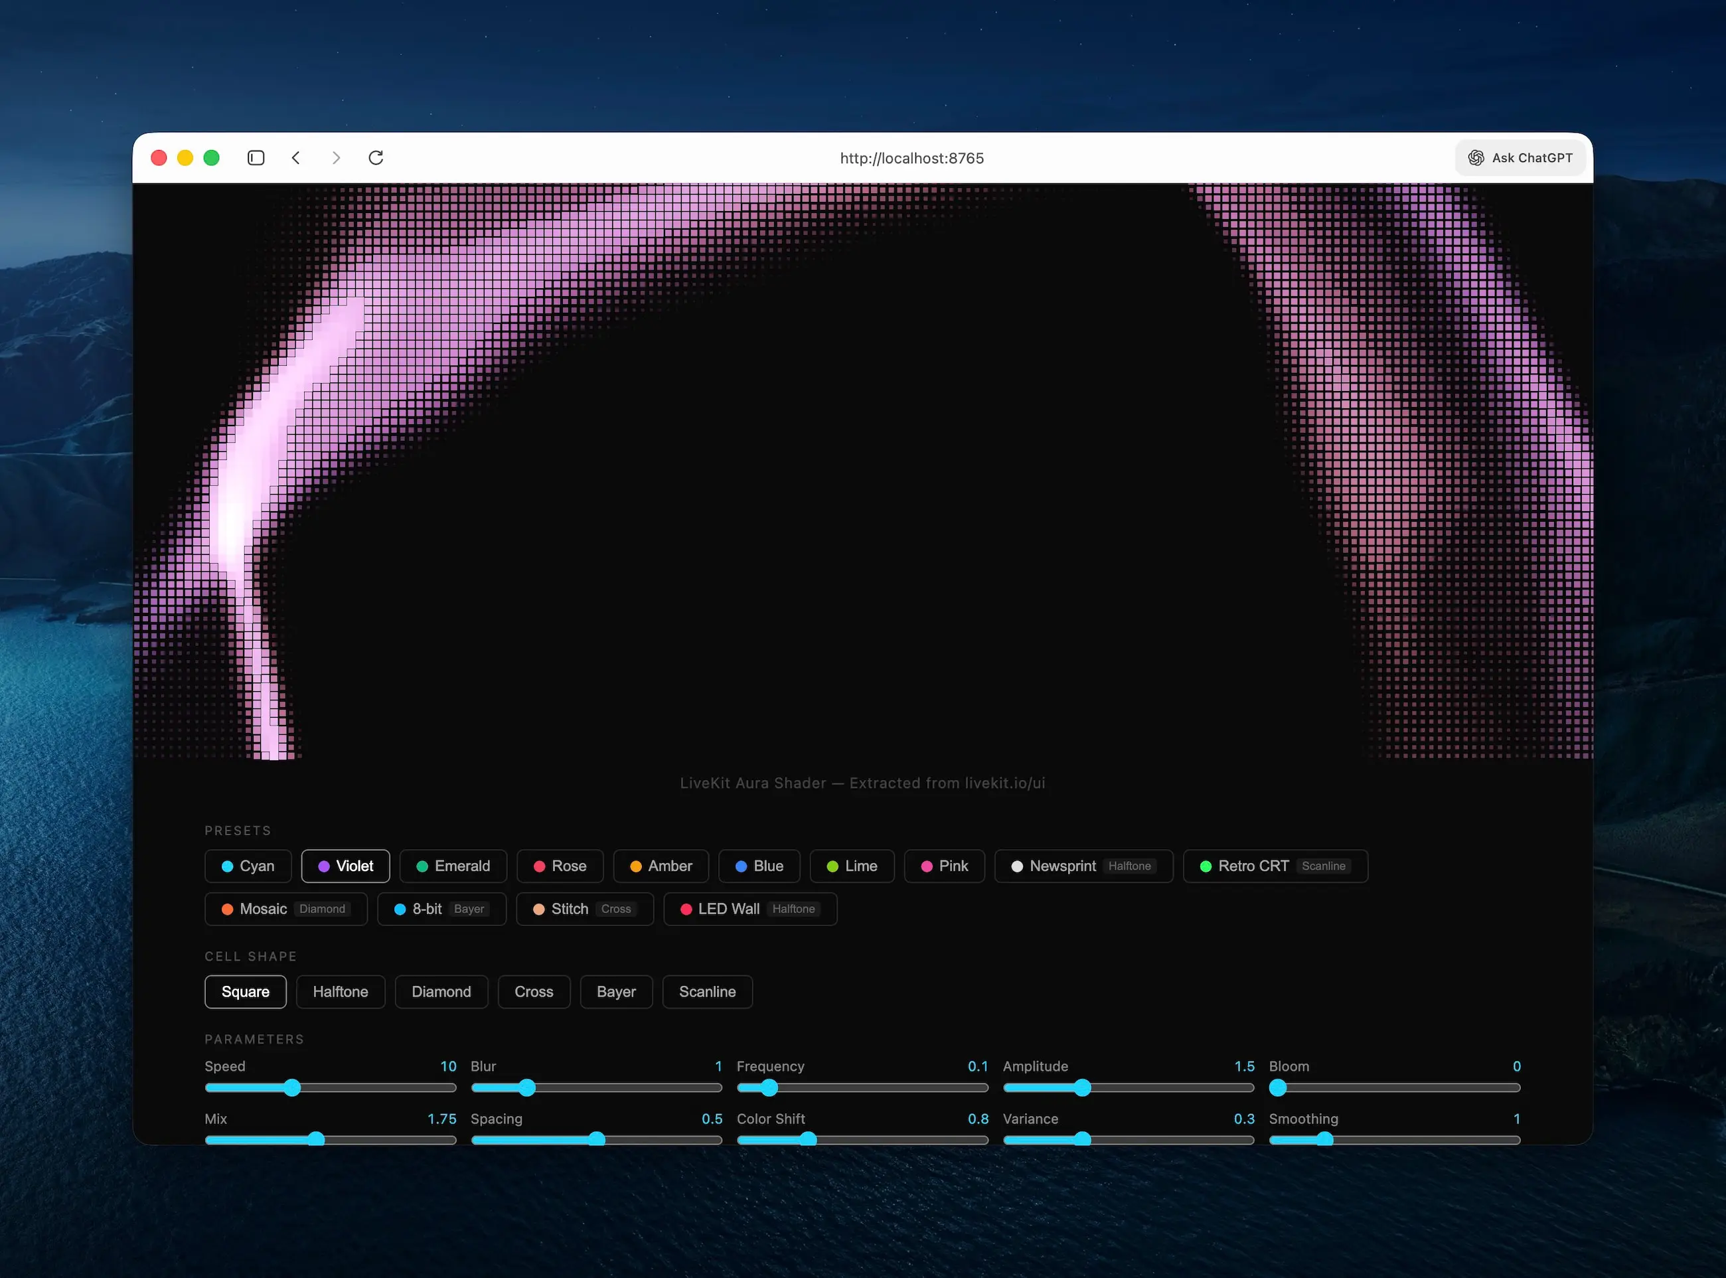The width and height of the screenshot is (1726, 1278).
Task: Click the Speed slider handle
Action: click(x=291, y=1087)
